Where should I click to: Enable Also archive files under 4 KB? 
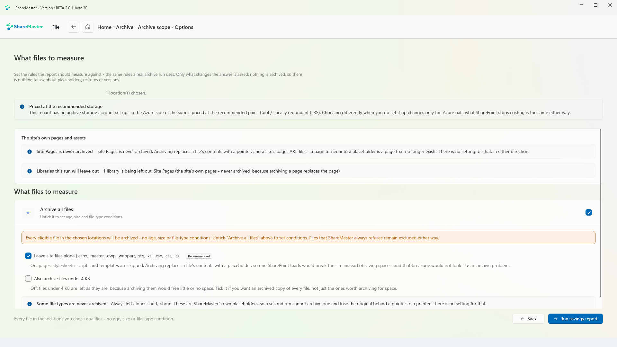(x=28, y=279)
